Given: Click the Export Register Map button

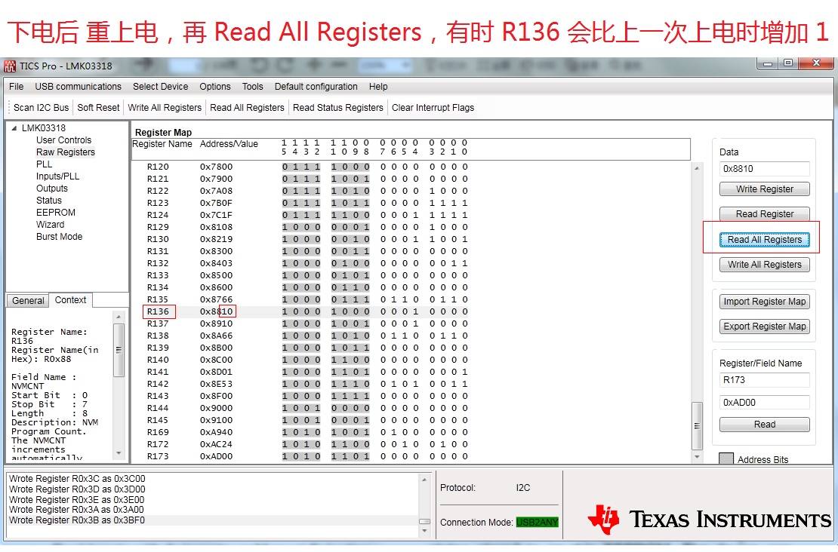Looking at the screenshot, I should (764, 327).
